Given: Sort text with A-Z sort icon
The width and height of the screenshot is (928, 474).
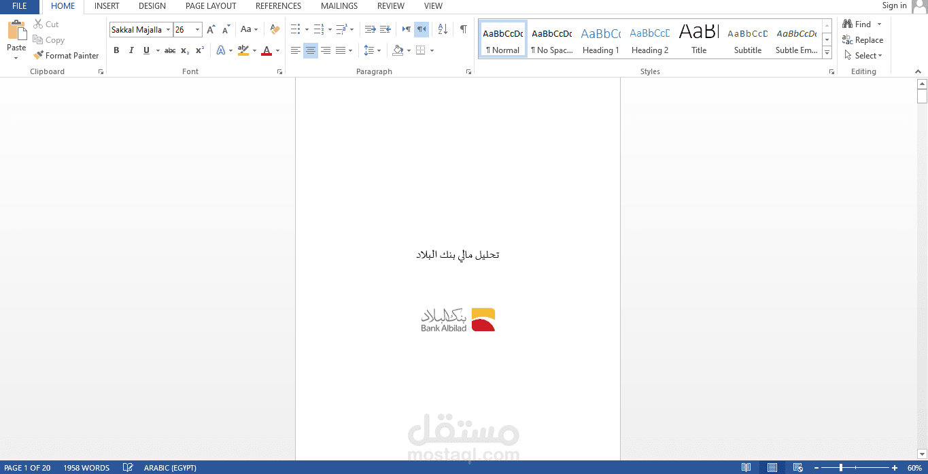Looking at the screenshot, I should point(443,29).
